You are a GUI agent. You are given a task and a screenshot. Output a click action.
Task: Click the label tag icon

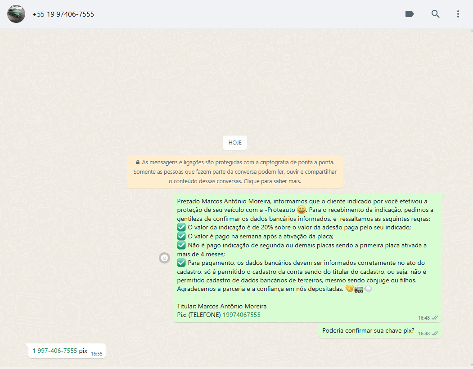click(x=410, y=14)
